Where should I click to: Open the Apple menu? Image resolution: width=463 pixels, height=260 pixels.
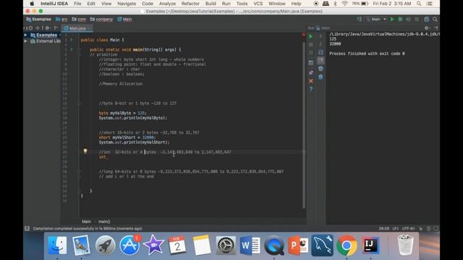(32, 4)
